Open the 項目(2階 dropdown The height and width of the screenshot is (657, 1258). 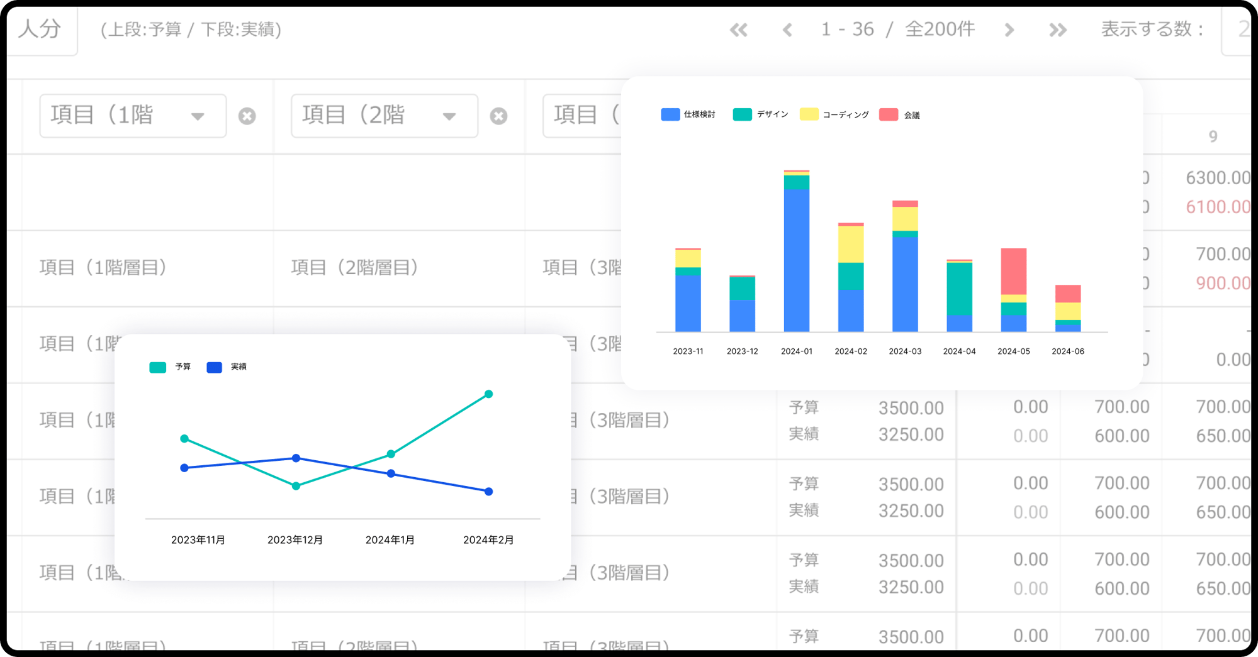pyautogui.click(x=385, y=116)
